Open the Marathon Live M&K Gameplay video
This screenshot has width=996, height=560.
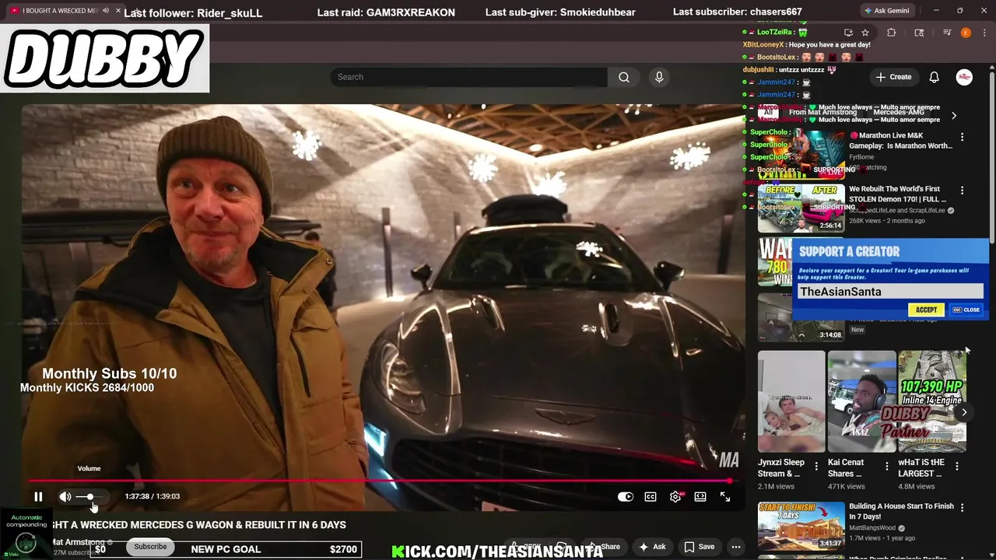pos(900,141)
